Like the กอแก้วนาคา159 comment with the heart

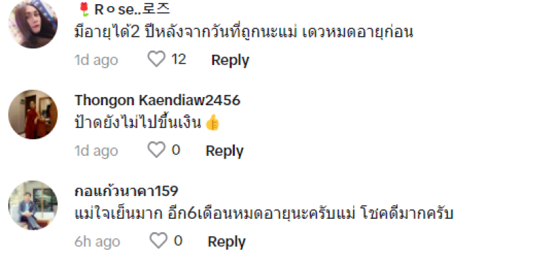pyautogui.click(x=159, y=240)
